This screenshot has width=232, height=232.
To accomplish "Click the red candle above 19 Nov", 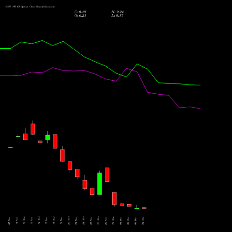I will coord(63,155).
